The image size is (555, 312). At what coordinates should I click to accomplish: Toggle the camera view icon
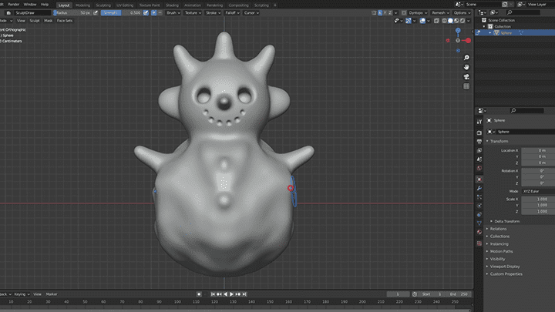pyautogui.click(x=466, y=77)
